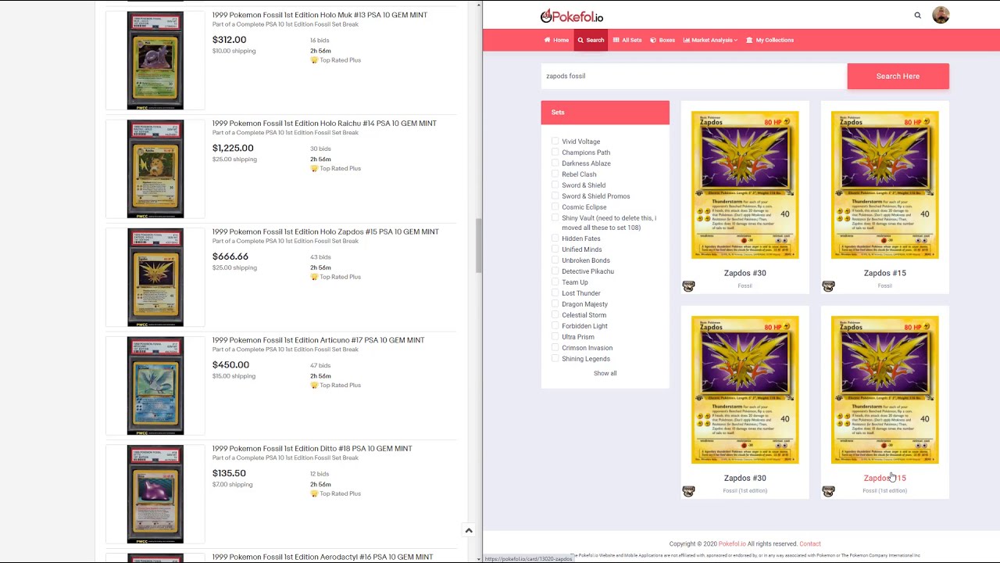Click '47 bids' on Articuno listing
This screenshot has height=563, width=1000.
[x=320, y=365]
